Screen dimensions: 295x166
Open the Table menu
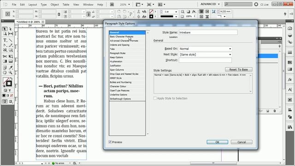[x=66, y=5]
